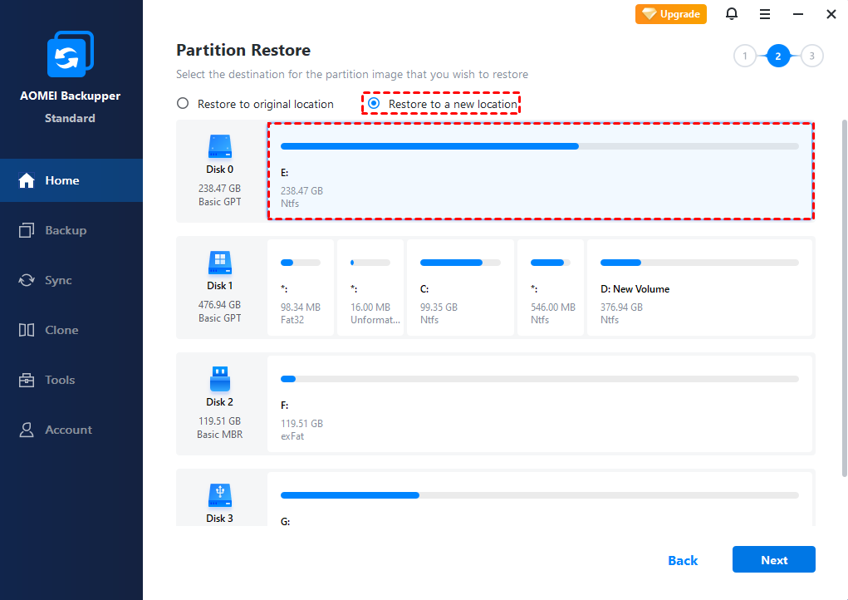Open the hamburger menu in title bar

point(765,14)
